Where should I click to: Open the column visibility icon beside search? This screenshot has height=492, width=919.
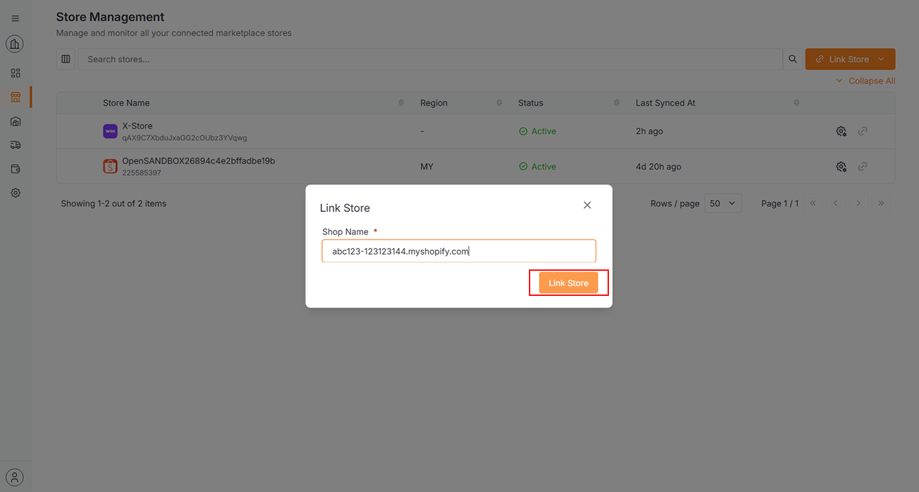(x=66, y=59)
